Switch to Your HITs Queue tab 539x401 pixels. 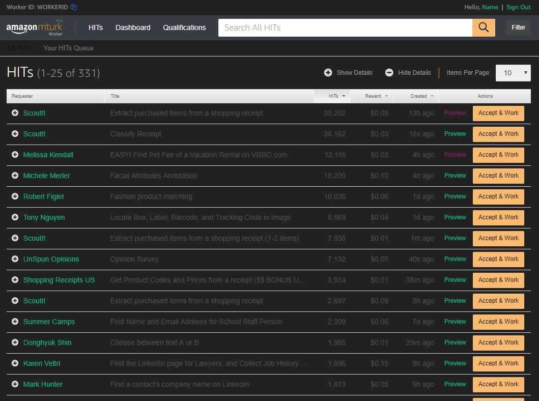pos(69,48)
